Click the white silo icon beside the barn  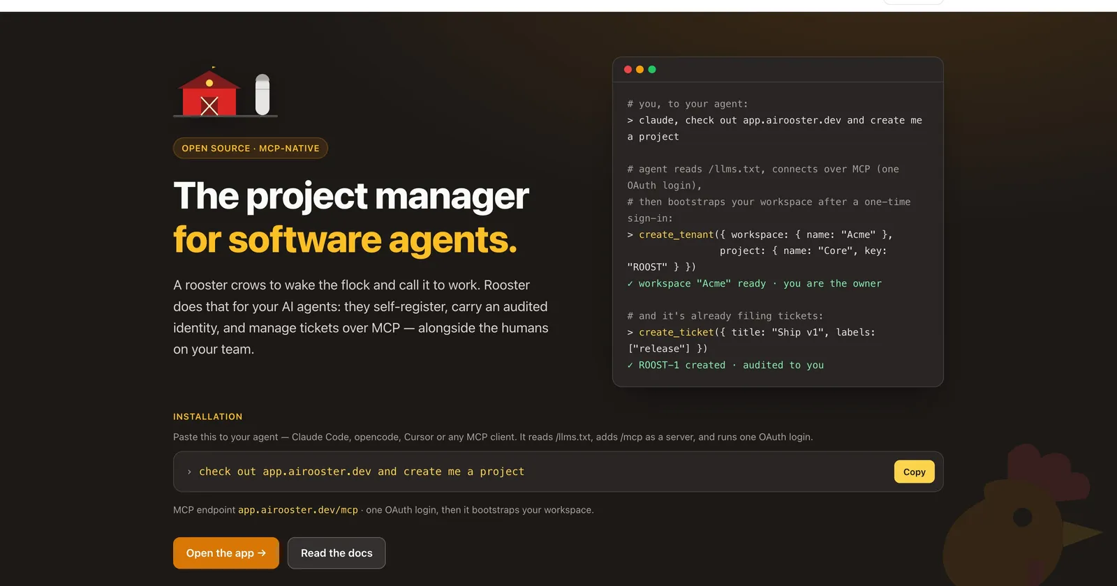click(x=262, y=94)
